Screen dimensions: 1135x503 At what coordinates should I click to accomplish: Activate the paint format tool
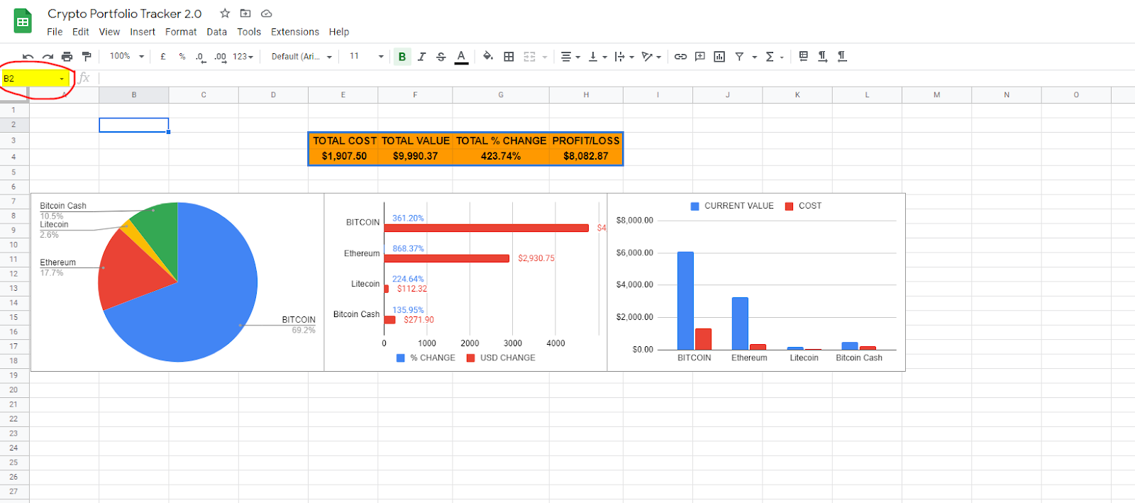point(87,57)
